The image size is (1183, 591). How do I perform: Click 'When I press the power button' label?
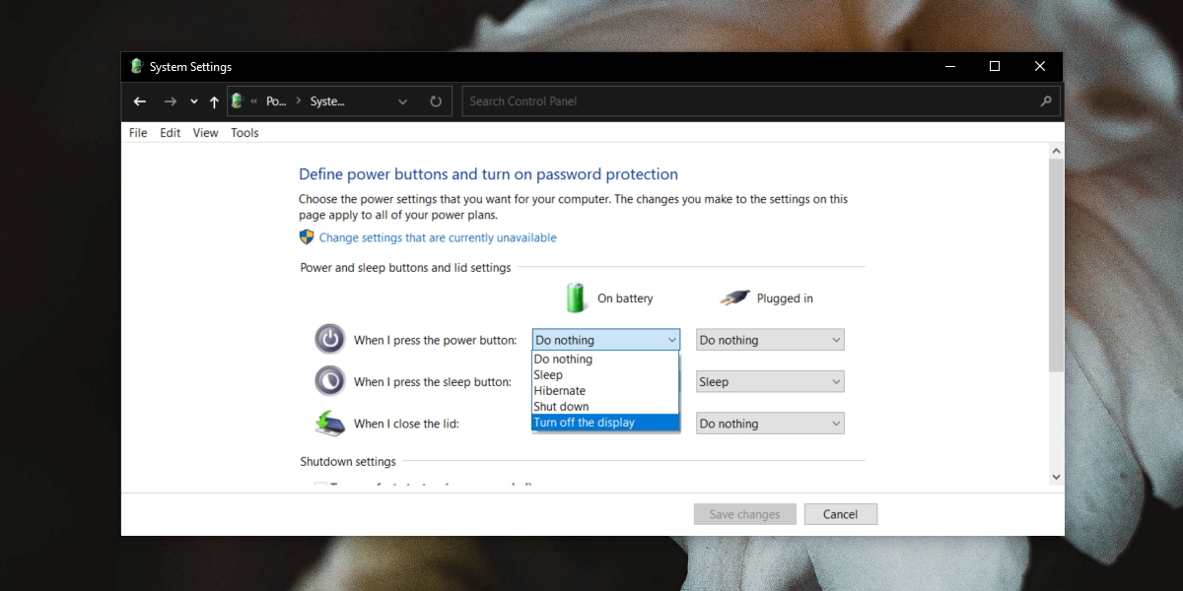(435, 340)
